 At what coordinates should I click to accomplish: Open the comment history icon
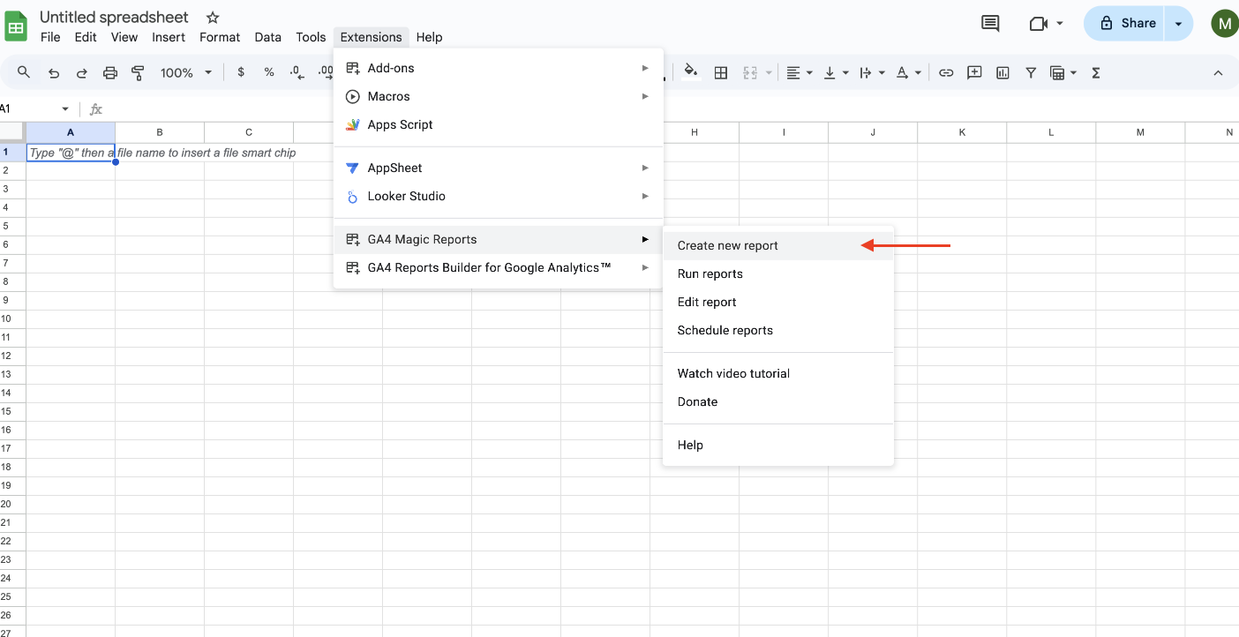[x=990, y=24]
